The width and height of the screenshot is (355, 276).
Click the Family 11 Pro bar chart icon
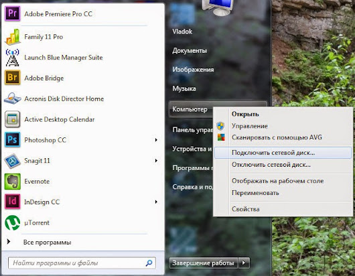[x=13, y=37]
